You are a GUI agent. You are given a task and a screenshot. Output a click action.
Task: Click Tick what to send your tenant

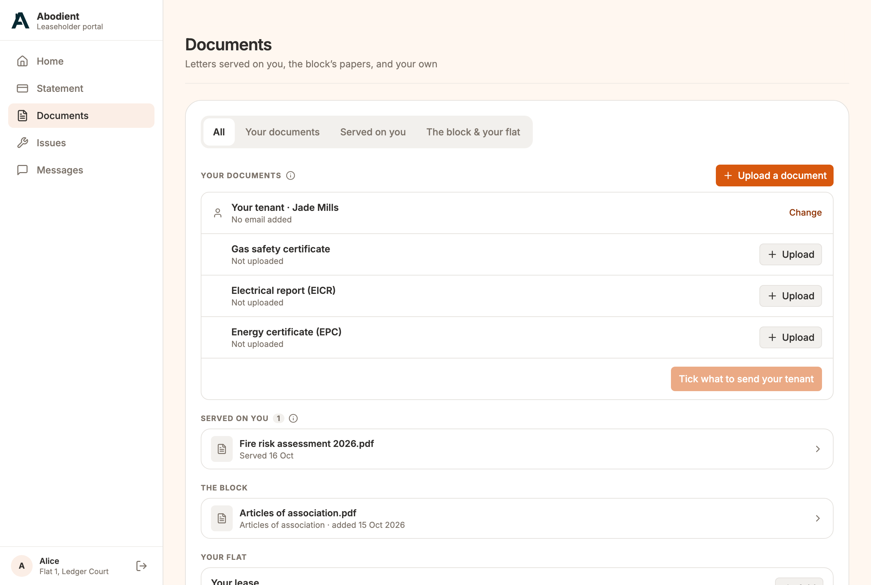[x=746, y=379]
